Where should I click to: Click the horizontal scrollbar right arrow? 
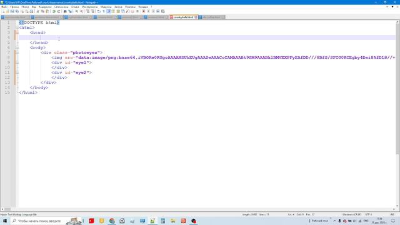[394, 209]
